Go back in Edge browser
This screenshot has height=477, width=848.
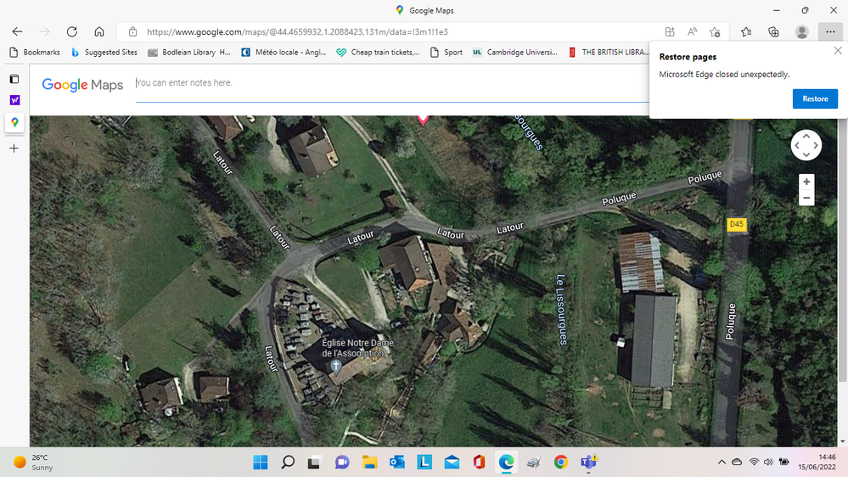pyautogui.click(x=17, y=32)
